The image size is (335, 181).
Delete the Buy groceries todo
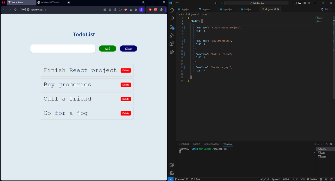[x=126, y=85]
